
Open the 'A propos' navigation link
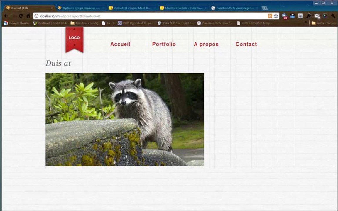tap(206, 44)
